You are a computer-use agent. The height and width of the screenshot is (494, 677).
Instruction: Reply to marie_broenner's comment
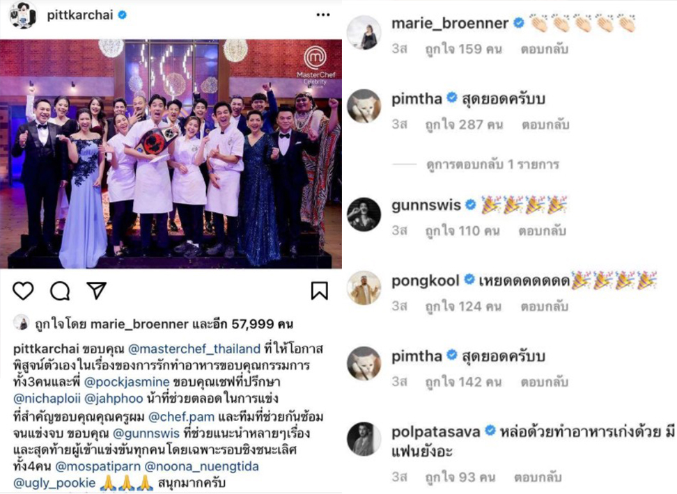(x=544, y=49)
